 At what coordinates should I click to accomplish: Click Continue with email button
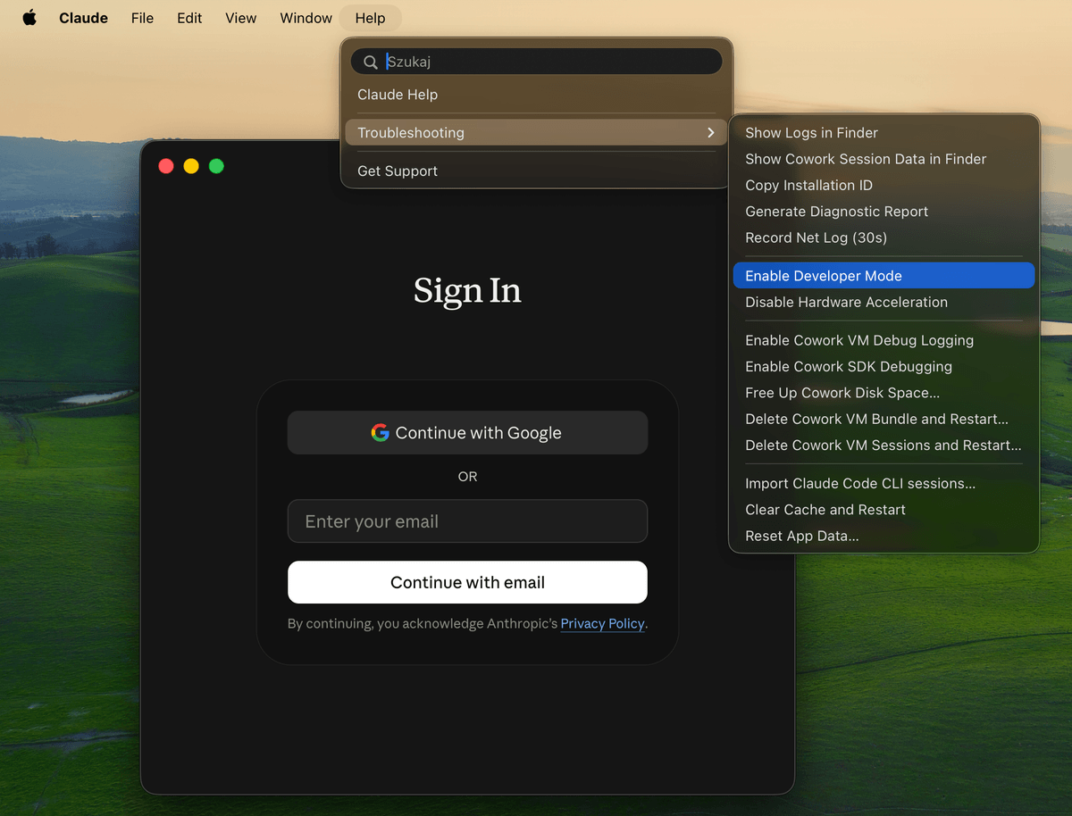coord(467,582)
